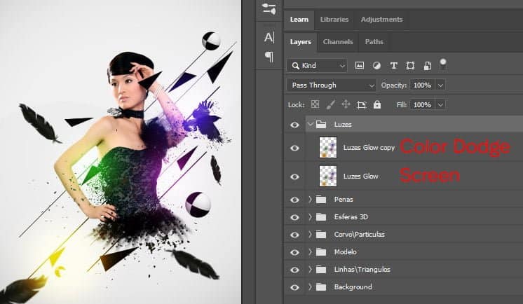Click the Penas group folder icon
This screenshot has width=523, height=304.
[321, 200]
